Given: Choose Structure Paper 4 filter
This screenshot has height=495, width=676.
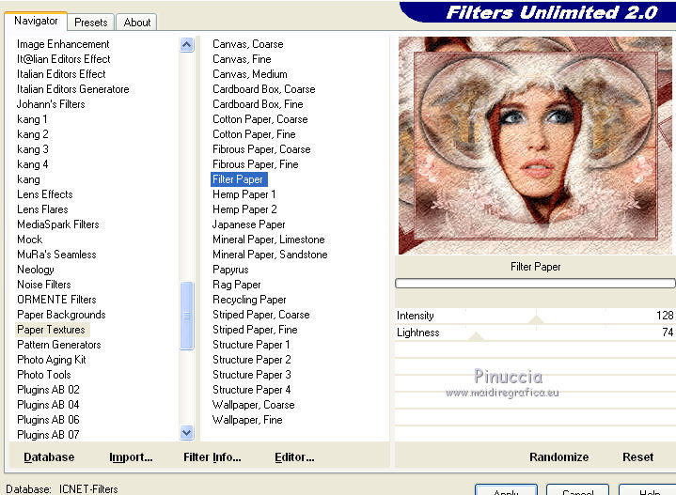Looking at the screenshot, I should pos(251,390).
